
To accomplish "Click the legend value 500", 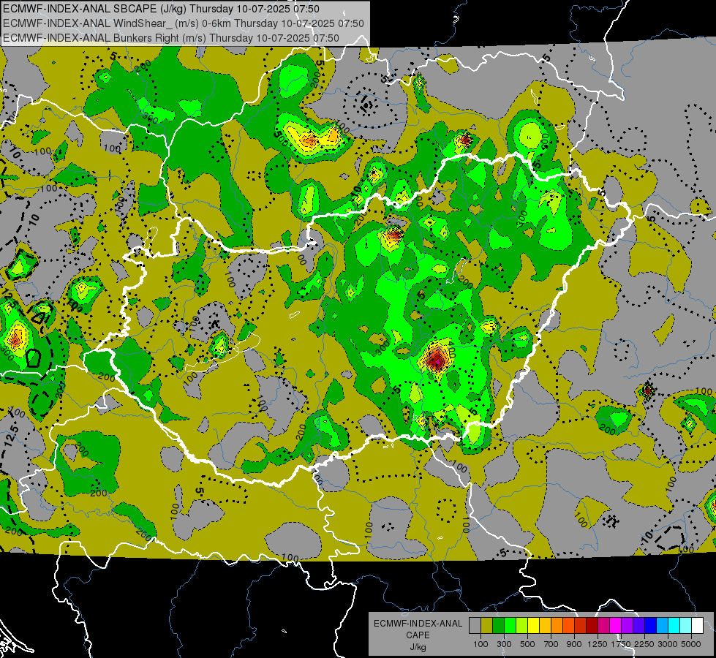I will 527,644.
